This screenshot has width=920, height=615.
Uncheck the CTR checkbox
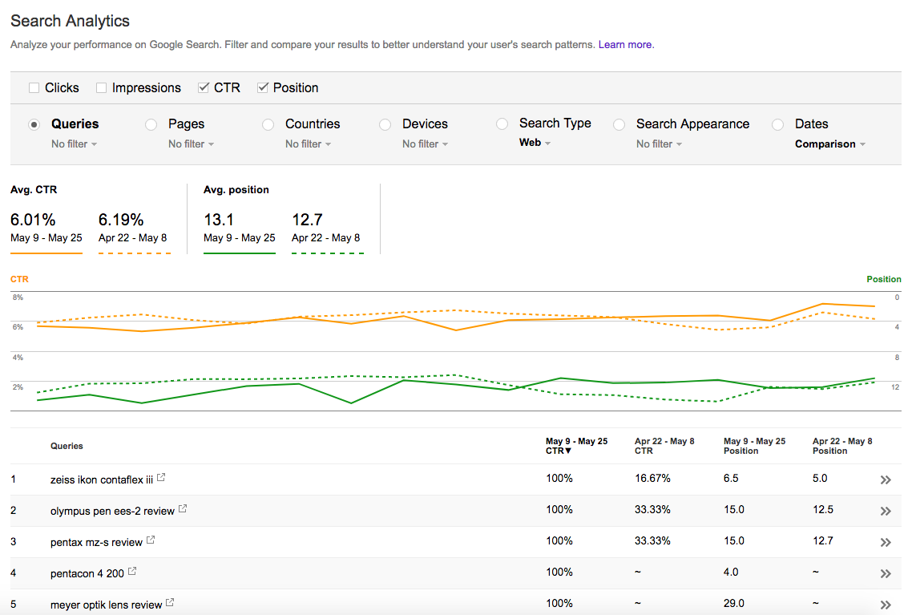pyautogui.click(x=204, y=88)
